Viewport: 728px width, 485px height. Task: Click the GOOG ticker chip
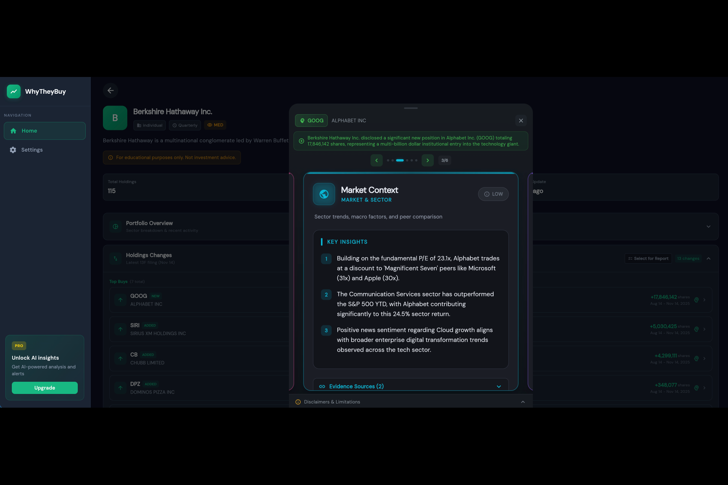[311, 121]
